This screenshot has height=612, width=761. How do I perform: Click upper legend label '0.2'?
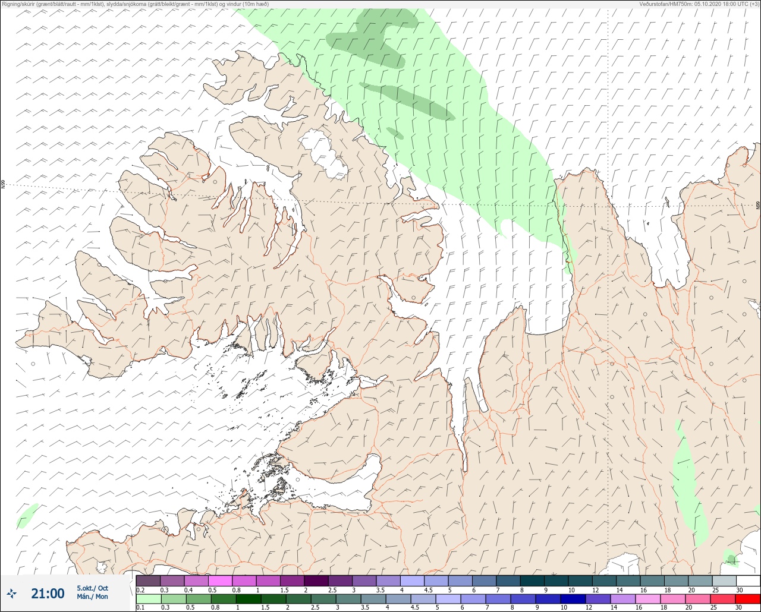pos(140,590)
